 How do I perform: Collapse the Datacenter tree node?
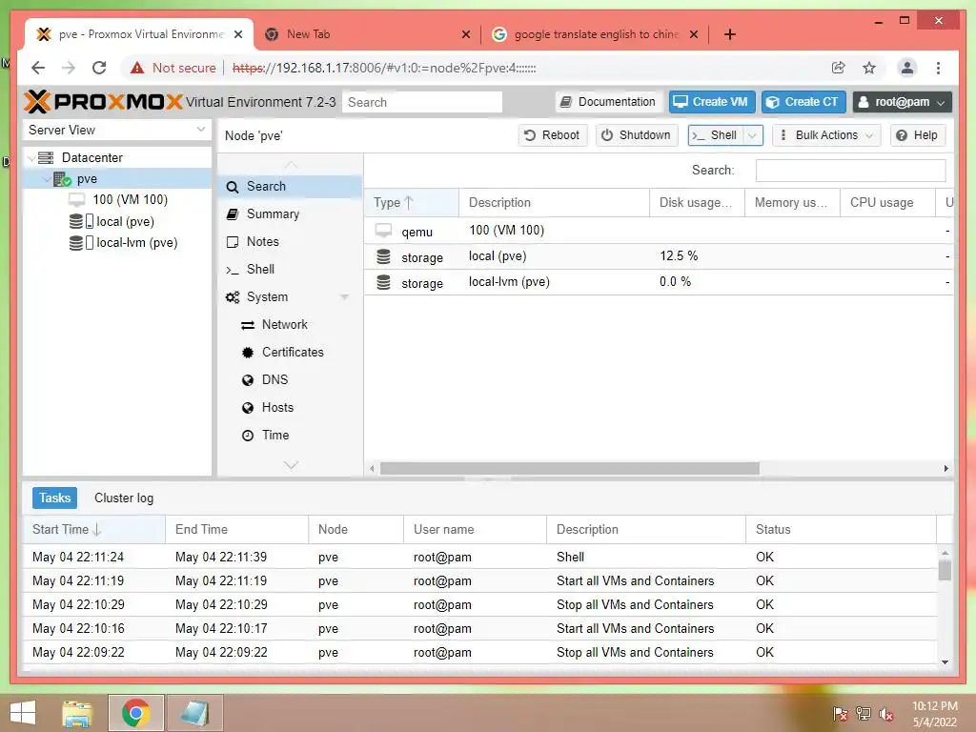click(x=31, y=158)
